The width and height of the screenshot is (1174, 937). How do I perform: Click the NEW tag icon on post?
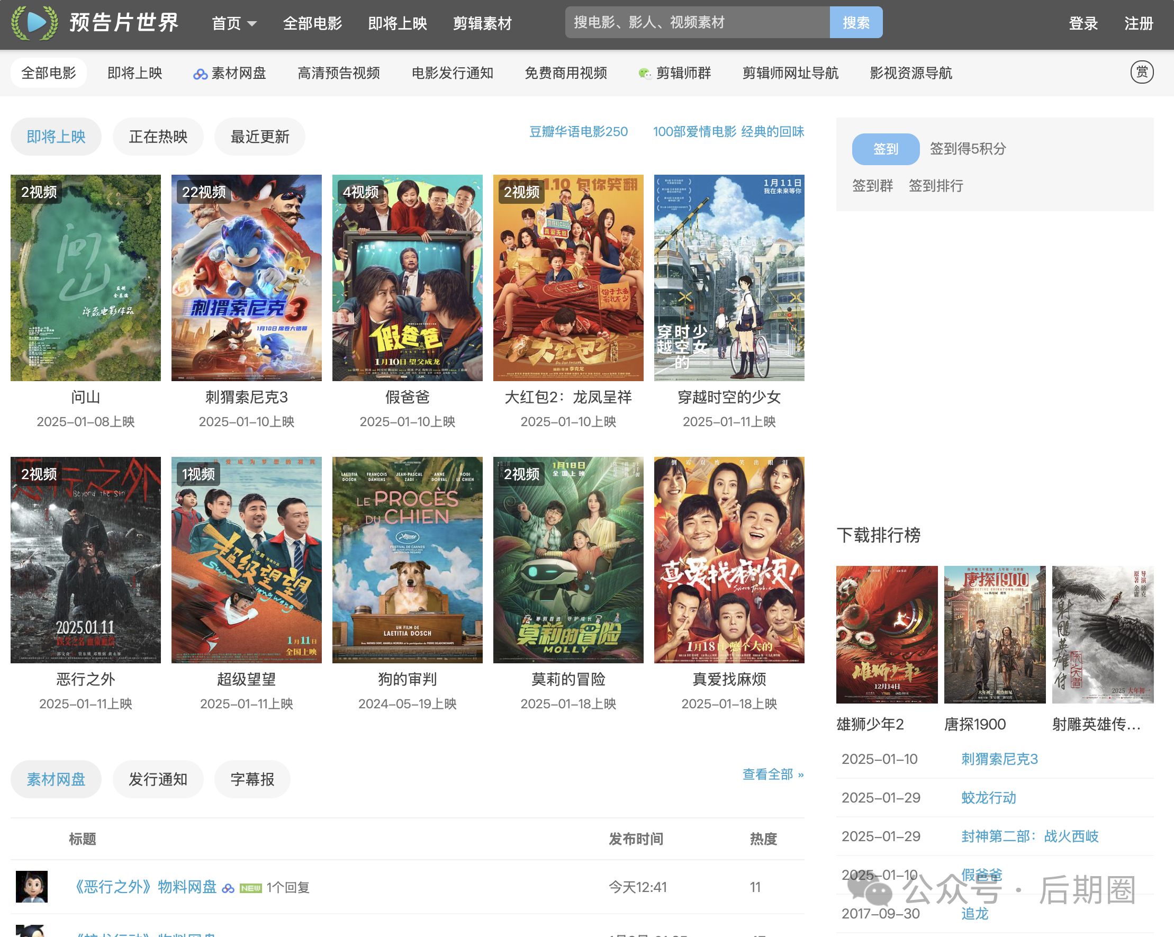pos(250,888)
